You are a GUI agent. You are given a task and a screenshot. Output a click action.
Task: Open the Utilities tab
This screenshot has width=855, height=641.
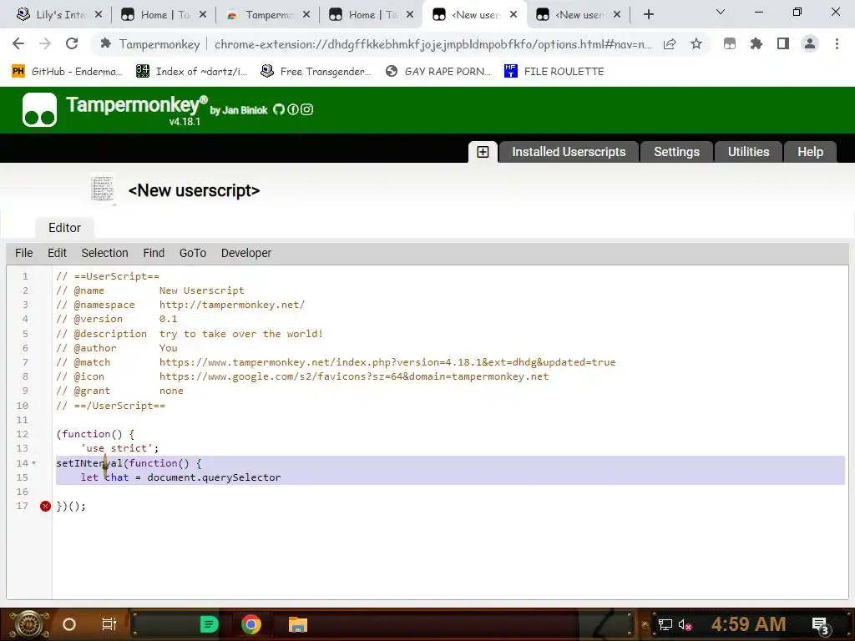coord(748,152)
